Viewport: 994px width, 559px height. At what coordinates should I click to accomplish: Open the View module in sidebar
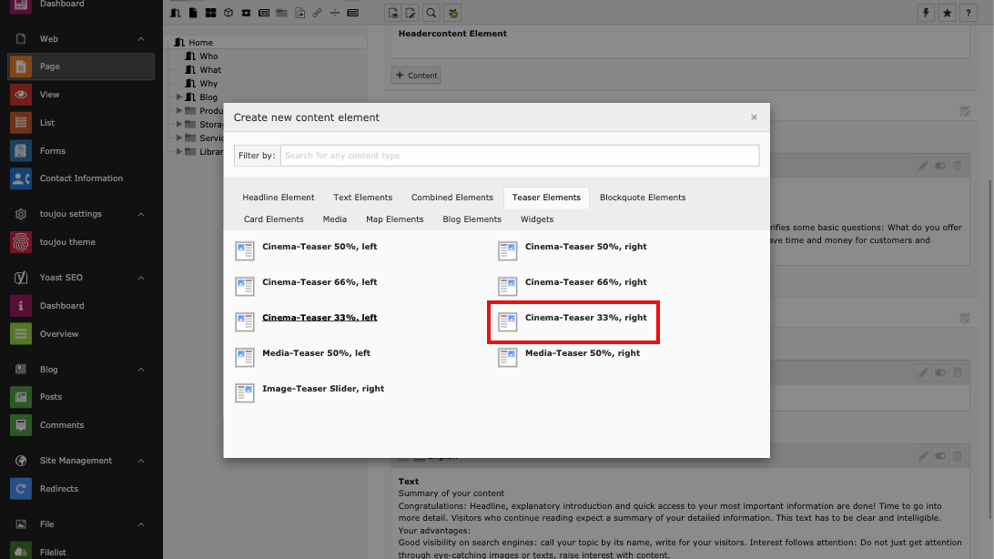click(49, 95)
